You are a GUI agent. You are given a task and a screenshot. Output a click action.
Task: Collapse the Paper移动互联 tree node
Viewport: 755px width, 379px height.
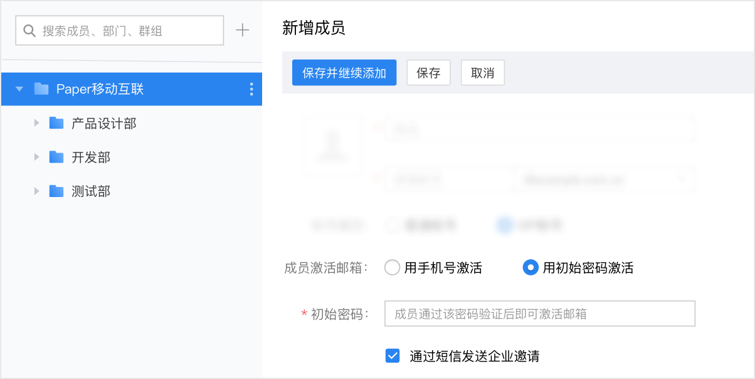click(19, 88)
